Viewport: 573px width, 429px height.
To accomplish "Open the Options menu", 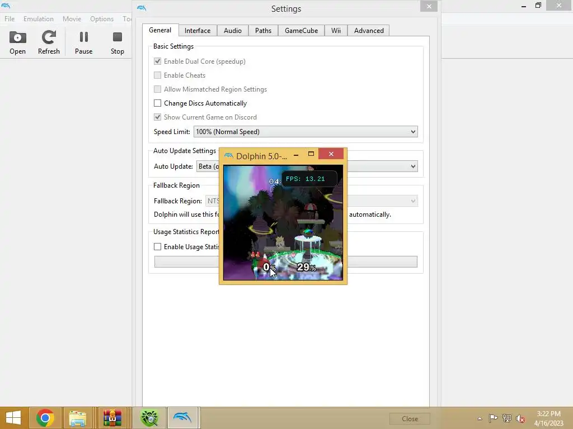I will pyautogui.click(x=102, y=18).
